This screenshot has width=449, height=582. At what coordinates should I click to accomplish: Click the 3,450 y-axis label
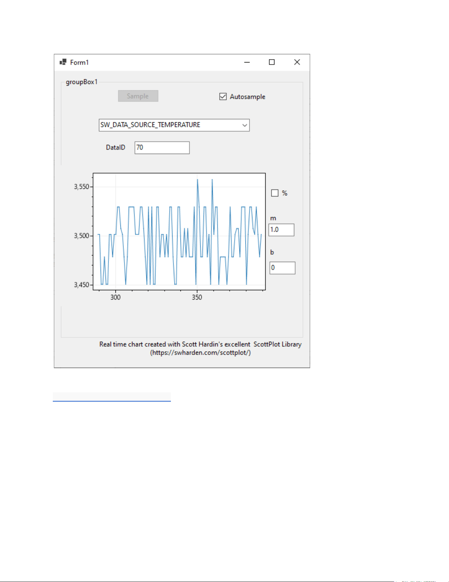(x=81, y=285)
